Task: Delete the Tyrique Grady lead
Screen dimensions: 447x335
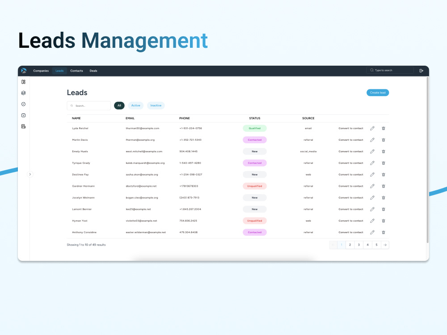Action: pos(384,163)
